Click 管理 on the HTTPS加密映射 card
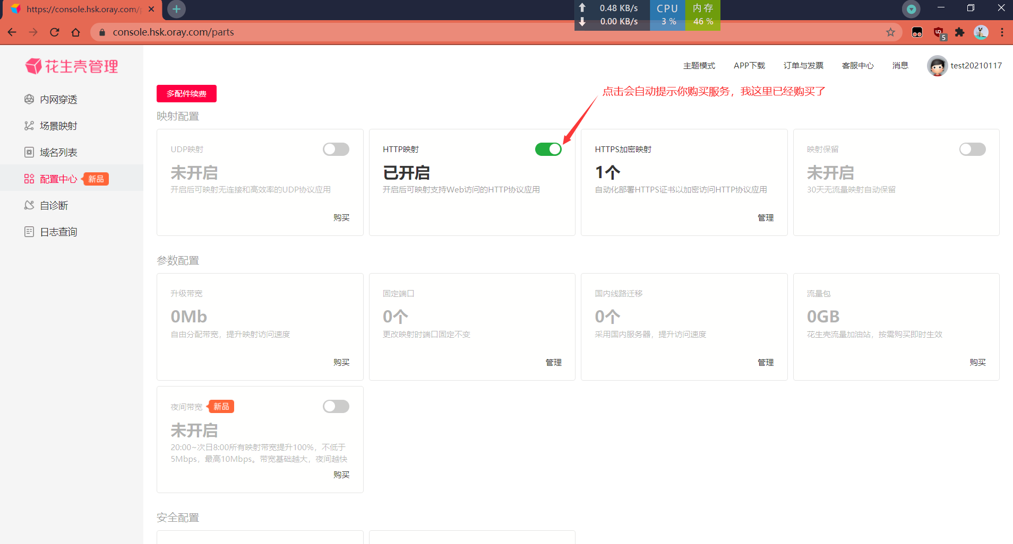The height and width of the screenshot is (544, 1013). click(x=766, y=217)
